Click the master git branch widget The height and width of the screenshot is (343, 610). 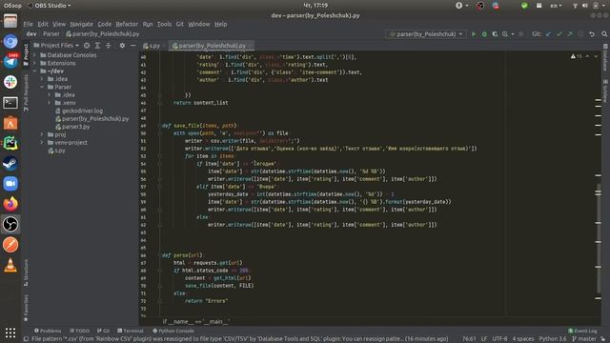tap(584, 339)
